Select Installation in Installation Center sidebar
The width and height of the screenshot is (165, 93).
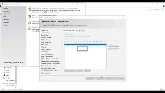6,11
